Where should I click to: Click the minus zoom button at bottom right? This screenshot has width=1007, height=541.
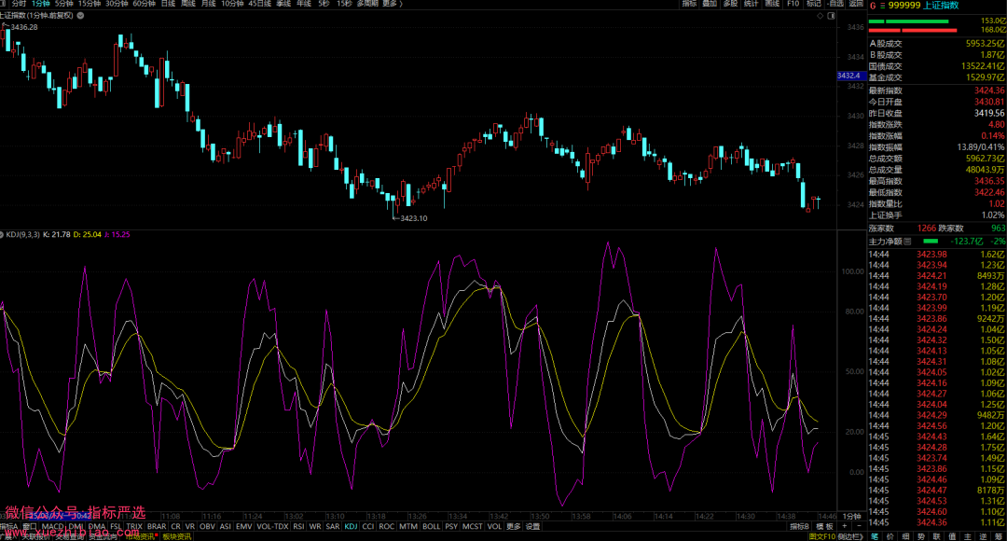coord(860,526)
